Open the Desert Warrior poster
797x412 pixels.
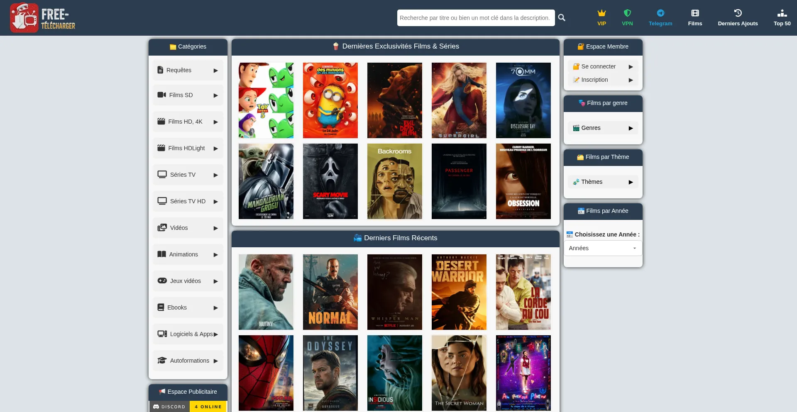[x=459, y=292]
